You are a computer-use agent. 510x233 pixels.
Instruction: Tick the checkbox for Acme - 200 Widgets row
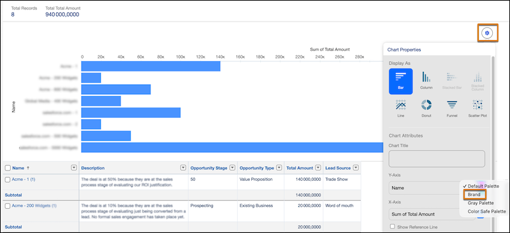pyautogui.click(x=8, y=206)
